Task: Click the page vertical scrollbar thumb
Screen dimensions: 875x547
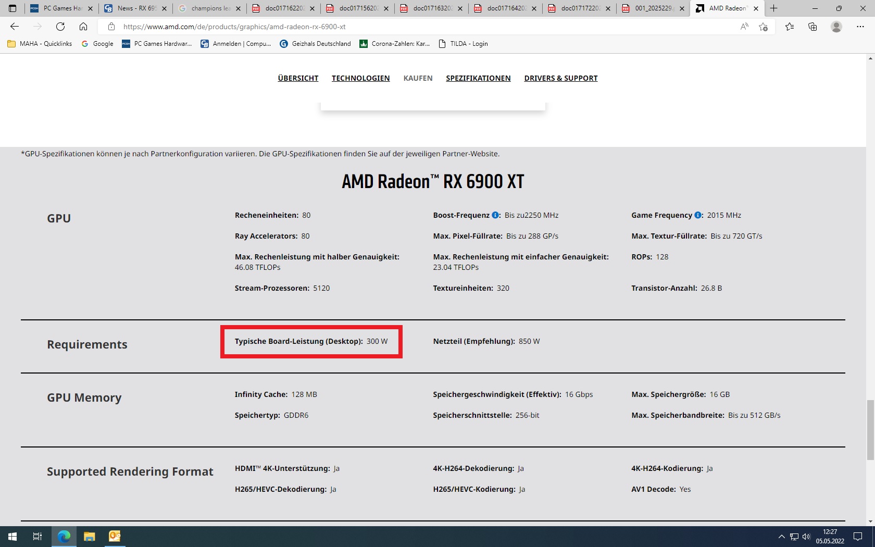Action: (870, 430)
